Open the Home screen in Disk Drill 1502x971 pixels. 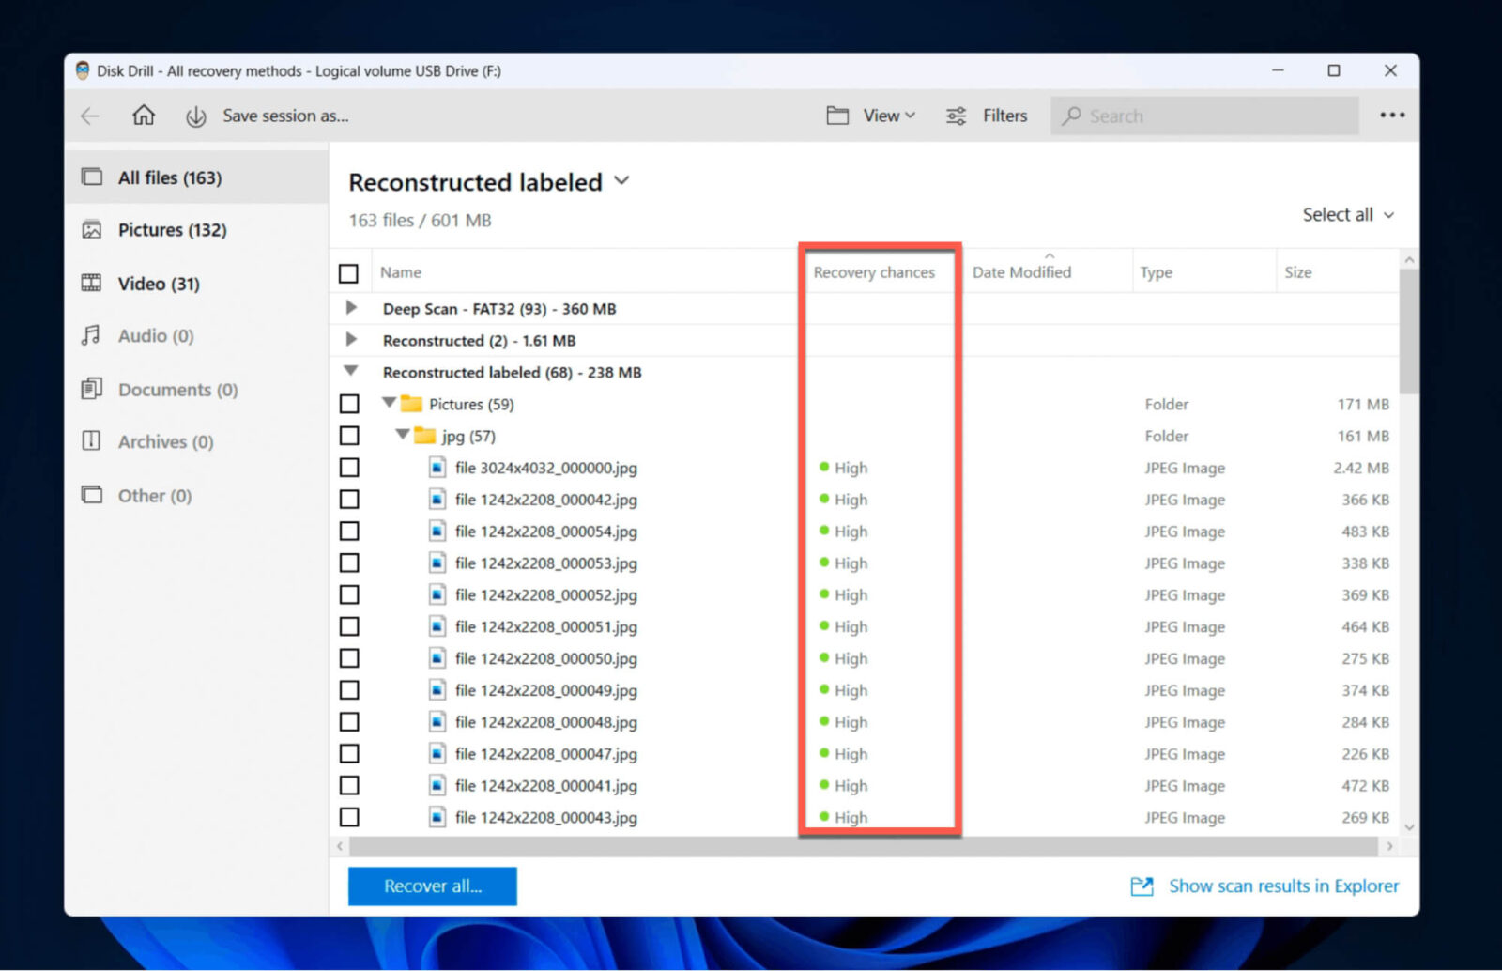[143, 115]
